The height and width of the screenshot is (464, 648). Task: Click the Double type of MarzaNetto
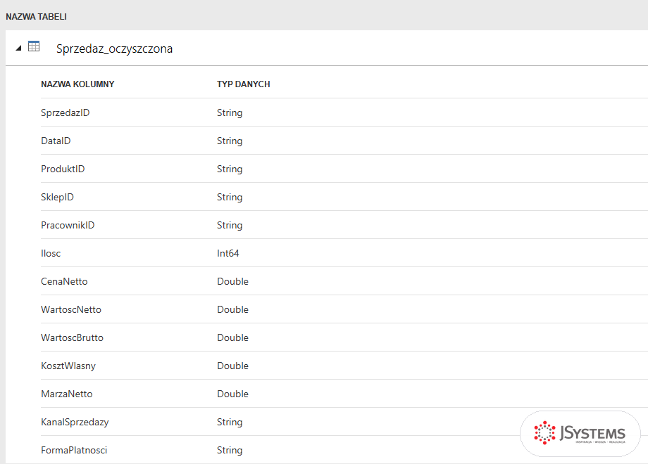click(232, 394)
